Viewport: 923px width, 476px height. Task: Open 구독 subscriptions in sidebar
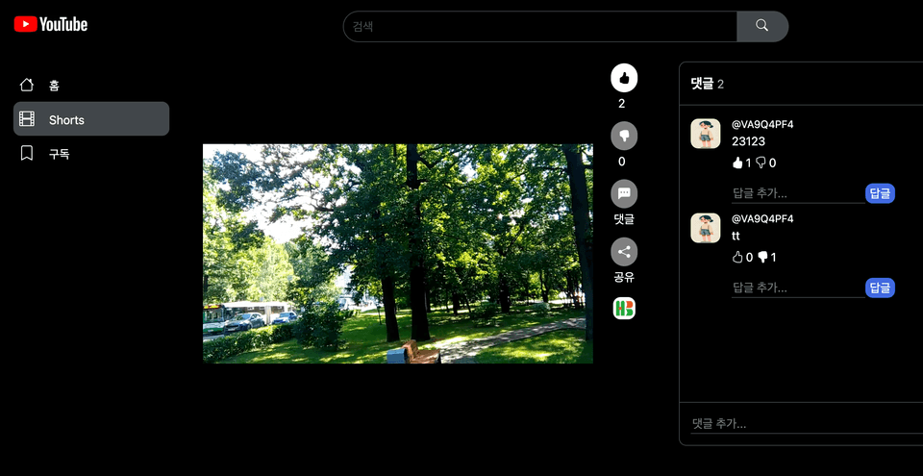(x=91, y=154)
